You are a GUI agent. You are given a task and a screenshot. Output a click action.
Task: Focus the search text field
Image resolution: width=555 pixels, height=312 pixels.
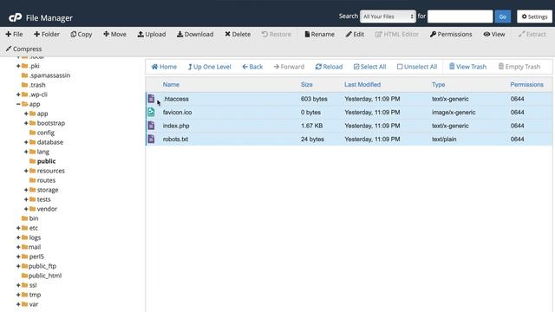point(460,16)
